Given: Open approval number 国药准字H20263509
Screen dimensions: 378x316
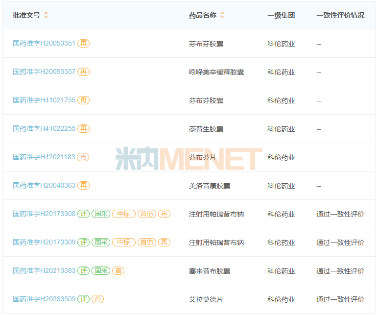Looking at the screenshot, I should pos(44,299).
